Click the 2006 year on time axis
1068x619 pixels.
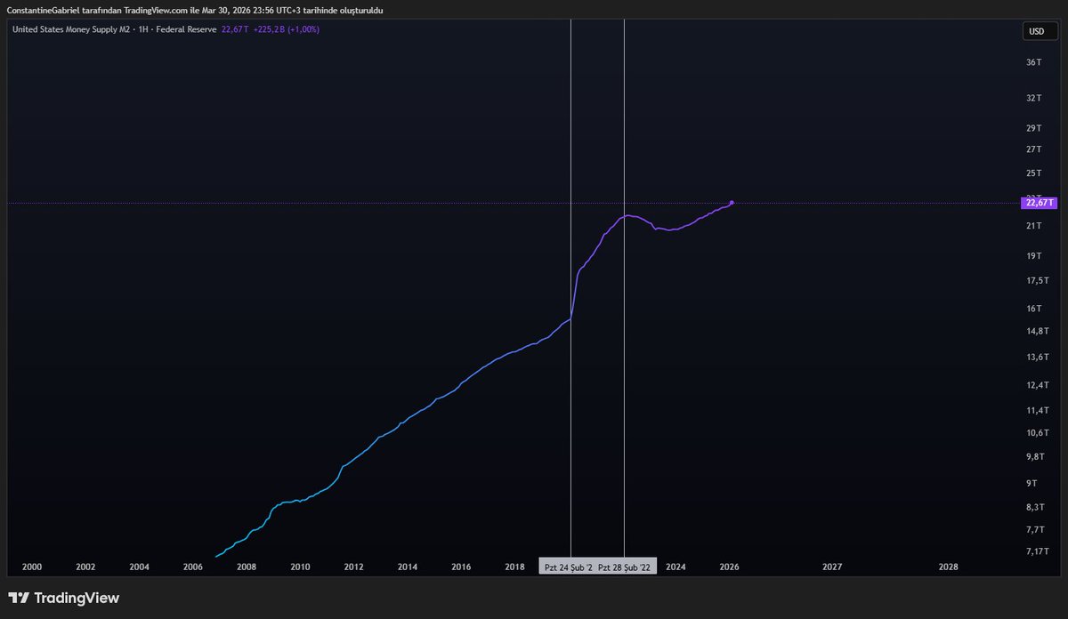192,567
